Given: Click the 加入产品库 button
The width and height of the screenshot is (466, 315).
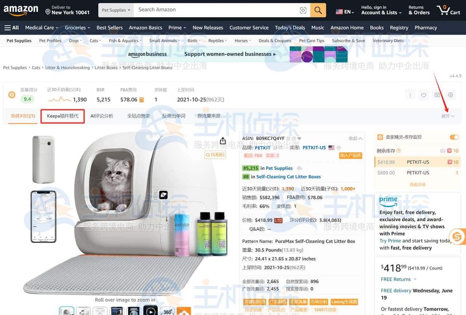Looking at the screenshot, I should point(351,155).
